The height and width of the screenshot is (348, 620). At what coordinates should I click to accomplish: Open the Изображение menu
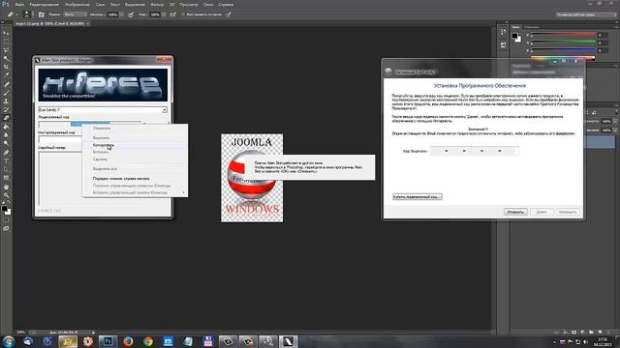click(77, 4)
